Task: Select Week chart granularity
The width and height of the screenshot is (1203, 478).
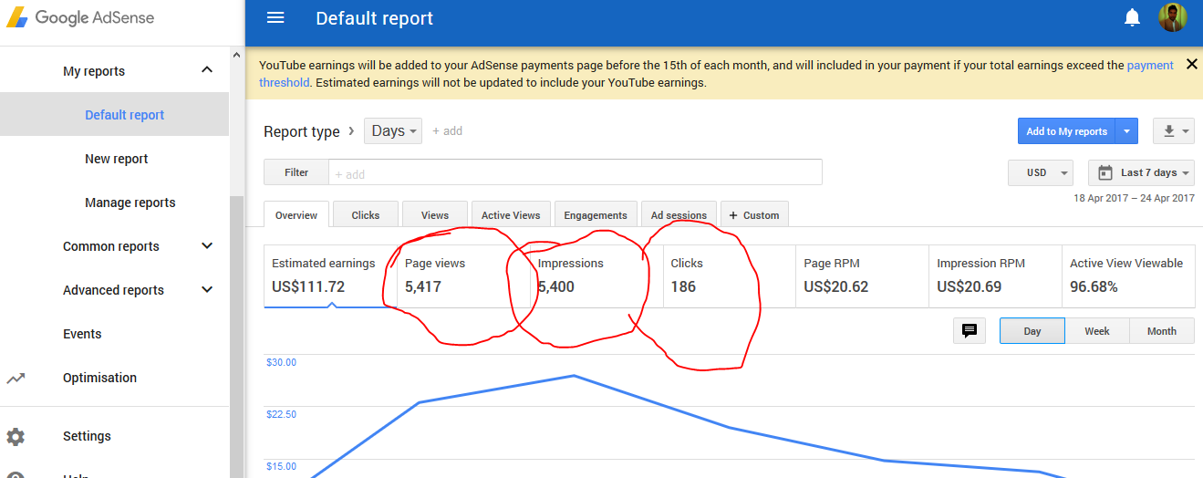Action: pyautogui.click(x=1097, y=331)
